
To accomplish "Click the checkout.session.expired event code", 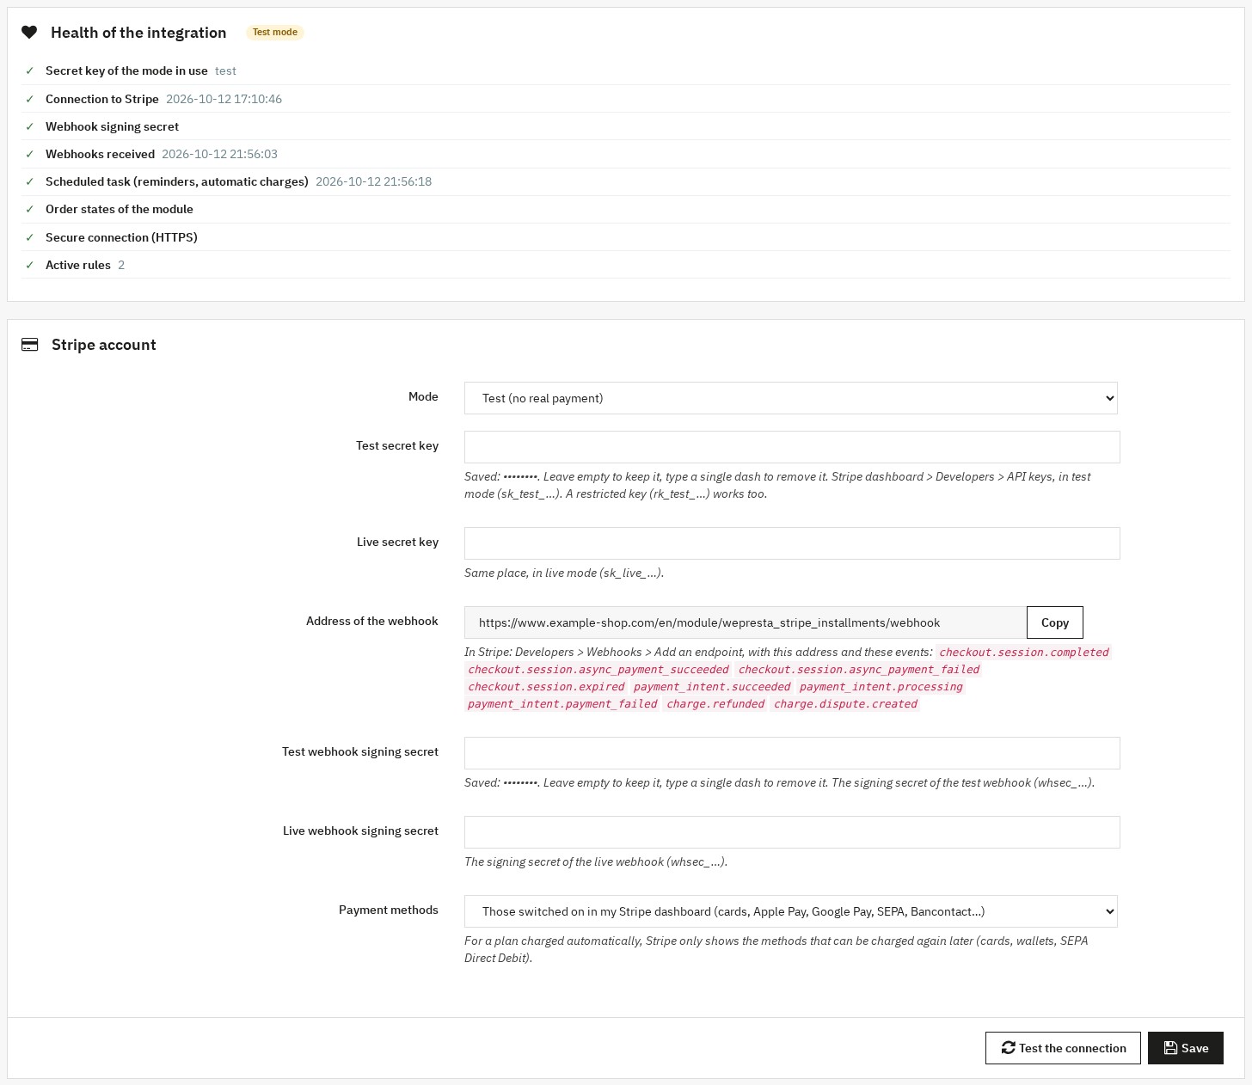I will (546, 687).
